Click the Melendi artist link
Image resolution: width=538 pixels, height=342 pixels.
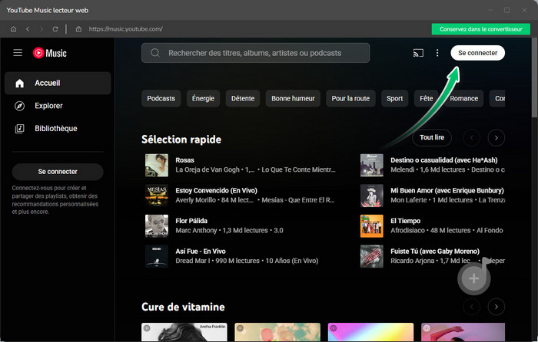(402, 169)
